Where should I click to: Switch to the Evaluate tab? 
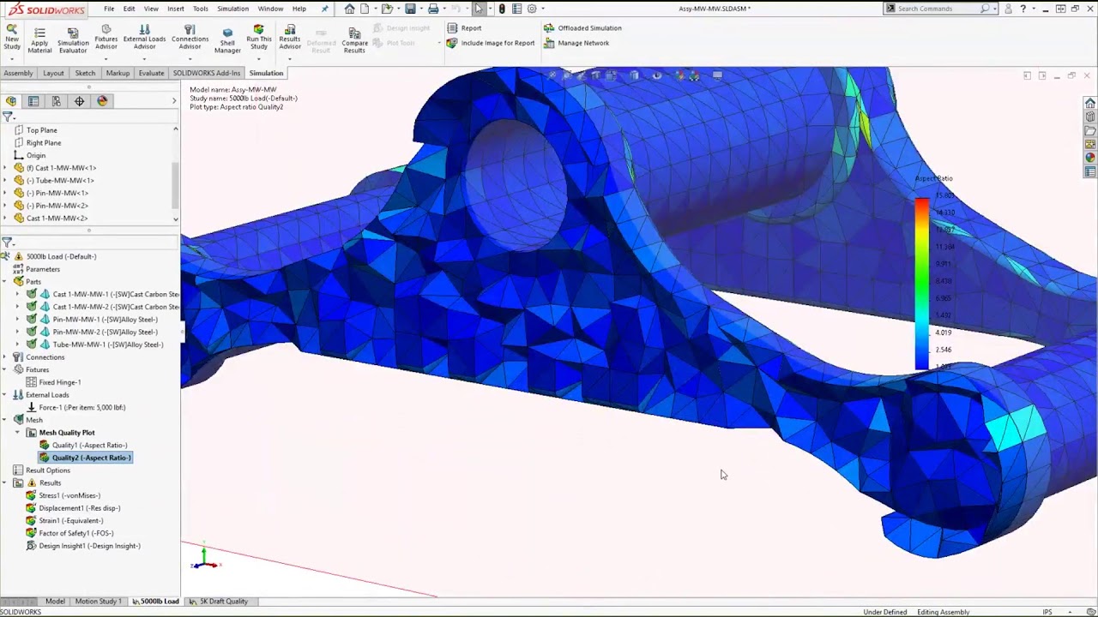(151, 73)
